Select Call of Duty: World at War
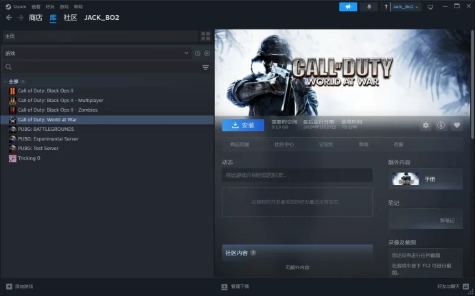The height and width of the screenshot is (296, 475). pyautogui.click(x=107, y=120)
